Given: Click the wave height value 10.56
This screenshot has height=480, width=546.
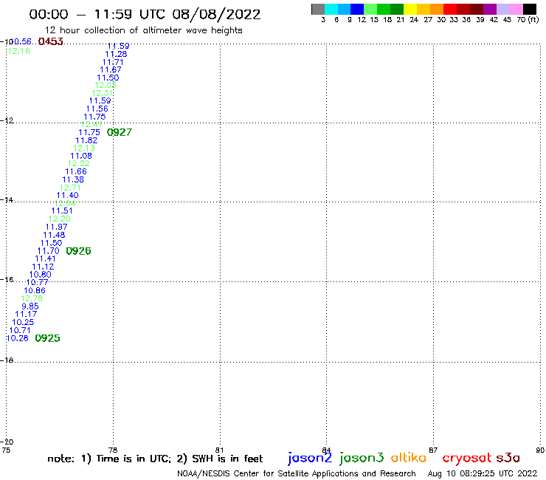Looking at the screenshot, I should pyautogui.click(x=21, y=41).
